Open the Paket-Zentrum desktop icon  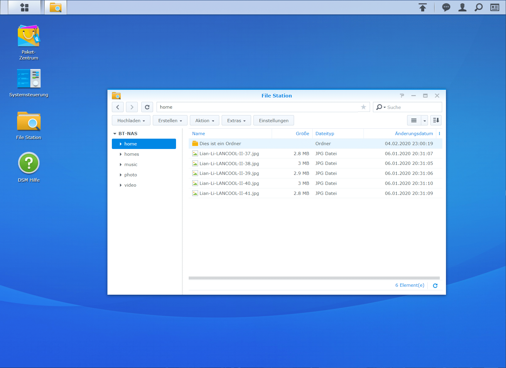click(x=29, y=36)
